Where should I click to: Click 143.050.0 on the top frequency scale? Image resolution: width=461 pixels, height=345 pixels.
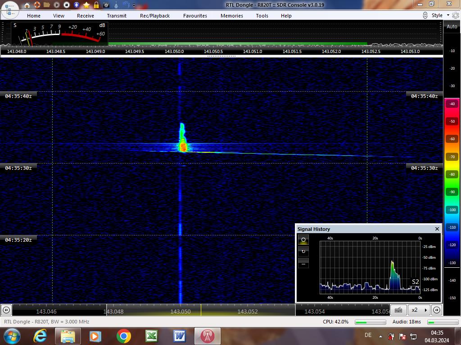point(174,51)
